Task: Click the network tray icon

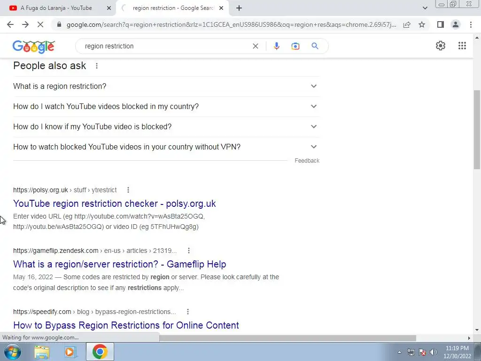Action: tap(411, 352)
